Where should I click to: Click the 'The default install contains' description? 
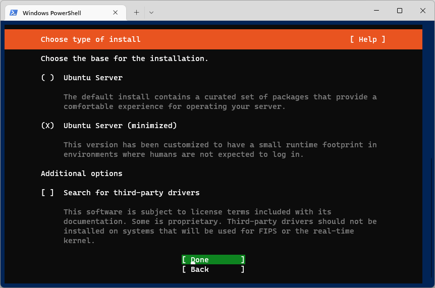(220, 102)
